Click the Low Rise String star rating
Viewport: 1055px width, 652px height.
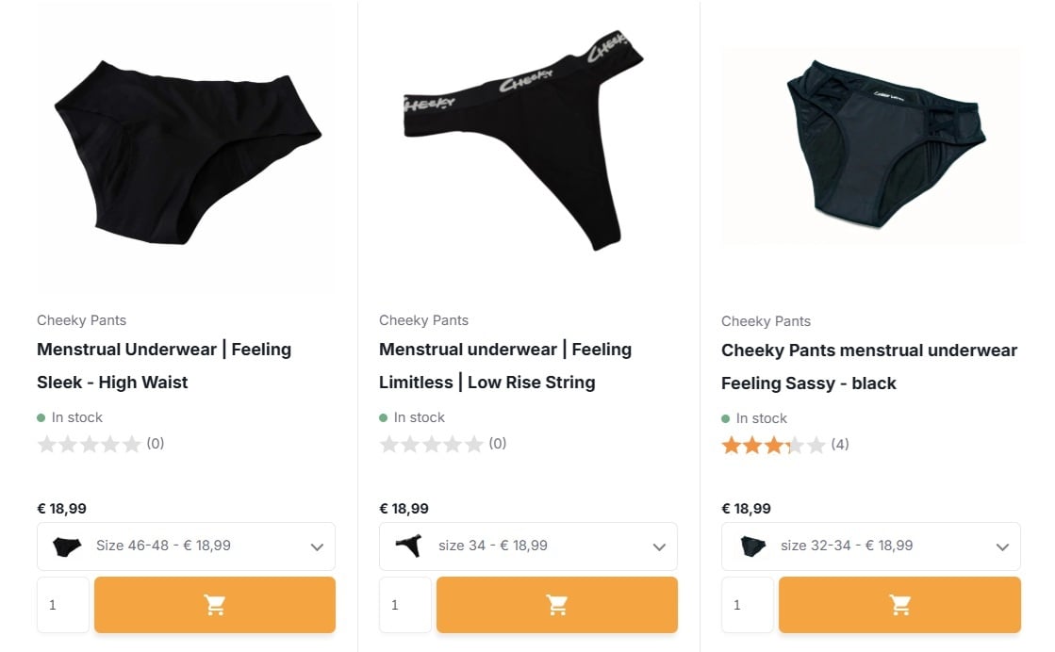[x=432, y=444]
